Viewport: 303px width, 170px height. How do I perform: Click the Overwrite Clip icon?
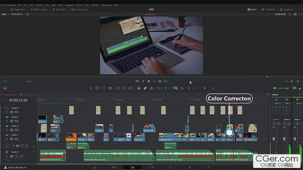click(x=124, y=88)
